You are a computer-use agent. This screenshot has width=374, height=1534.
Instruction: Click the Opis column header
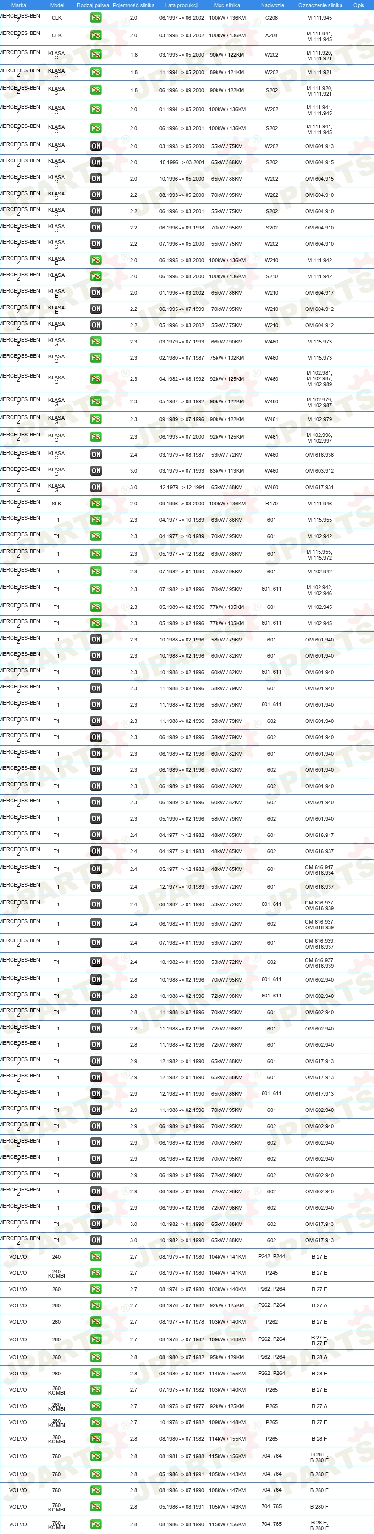point(359,5)
